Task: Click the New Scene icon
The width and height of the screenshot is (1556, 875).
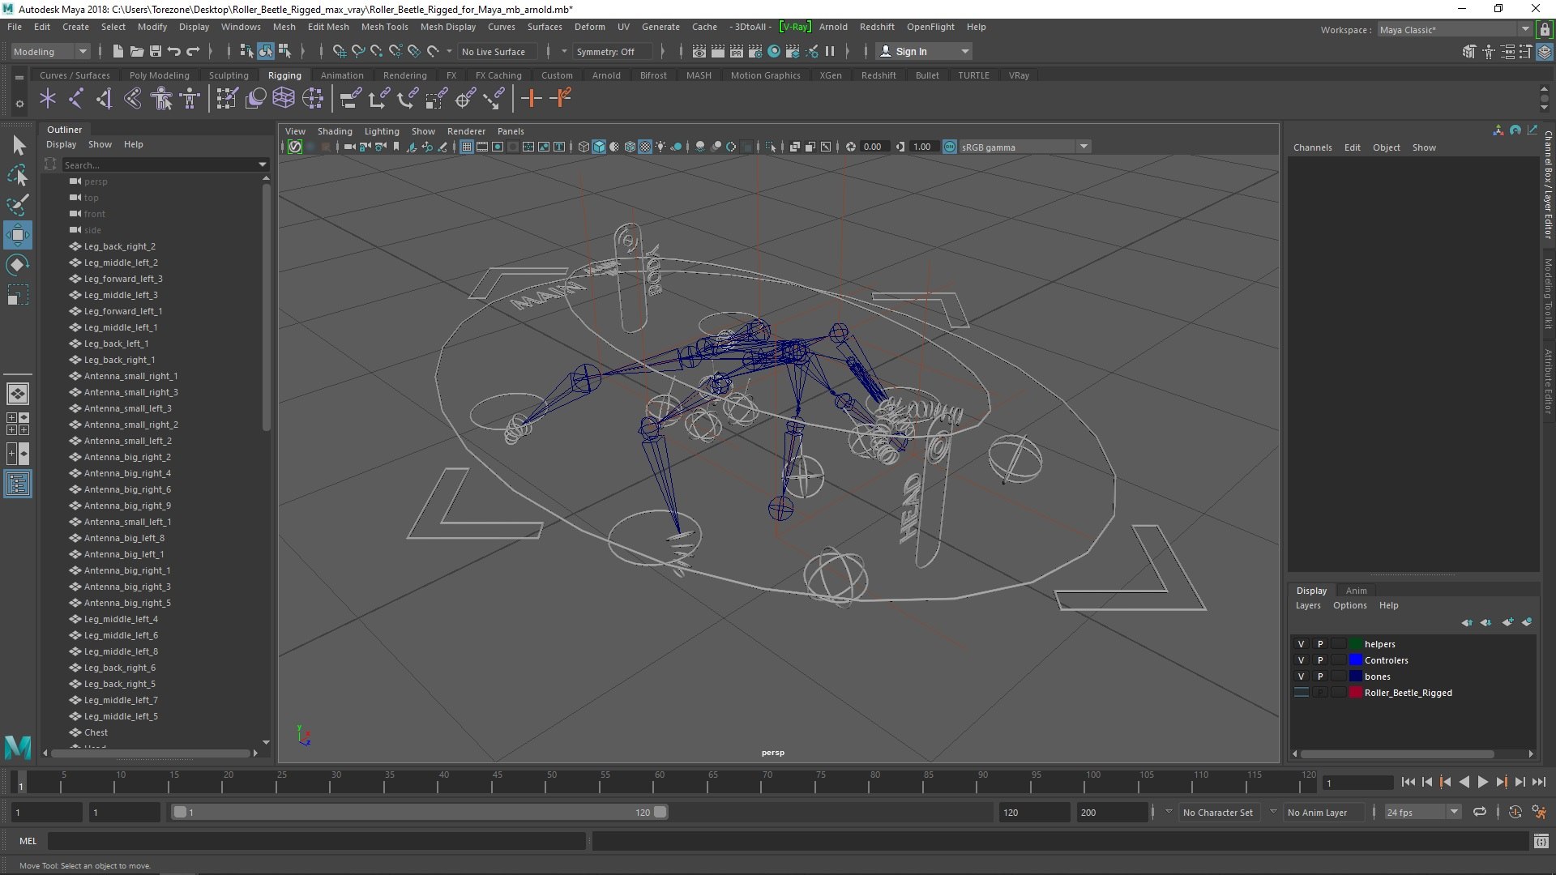Action: (118, 51)
